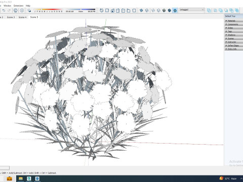This screenshot has width=243, height=182.
Task: Toggle Show/Hide Shadows toolbar icon
Action: tap(29, 11)
